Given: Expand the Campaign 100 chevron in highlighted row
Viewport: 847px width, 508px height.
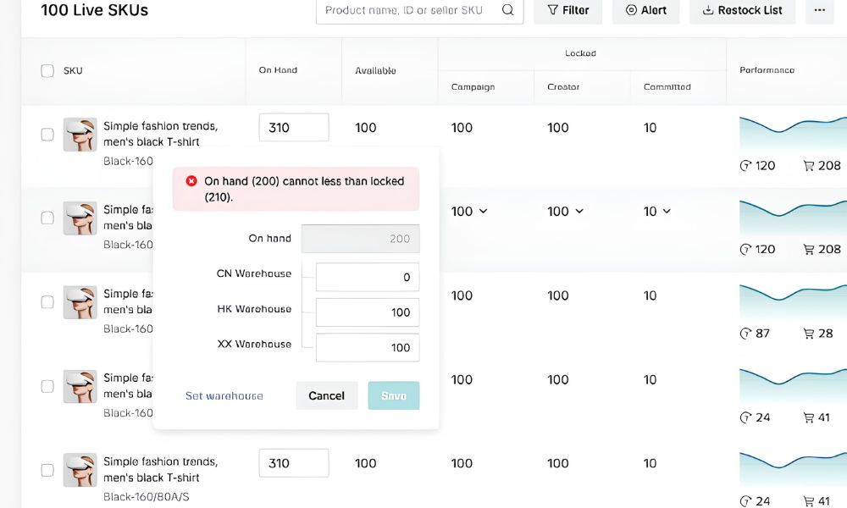Looking at the screenshot, I should (x=483, y=211).
